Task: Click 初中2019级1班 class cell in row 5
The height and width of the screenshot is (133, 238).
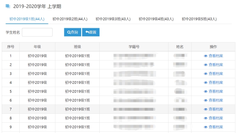Action: point(77,91)
